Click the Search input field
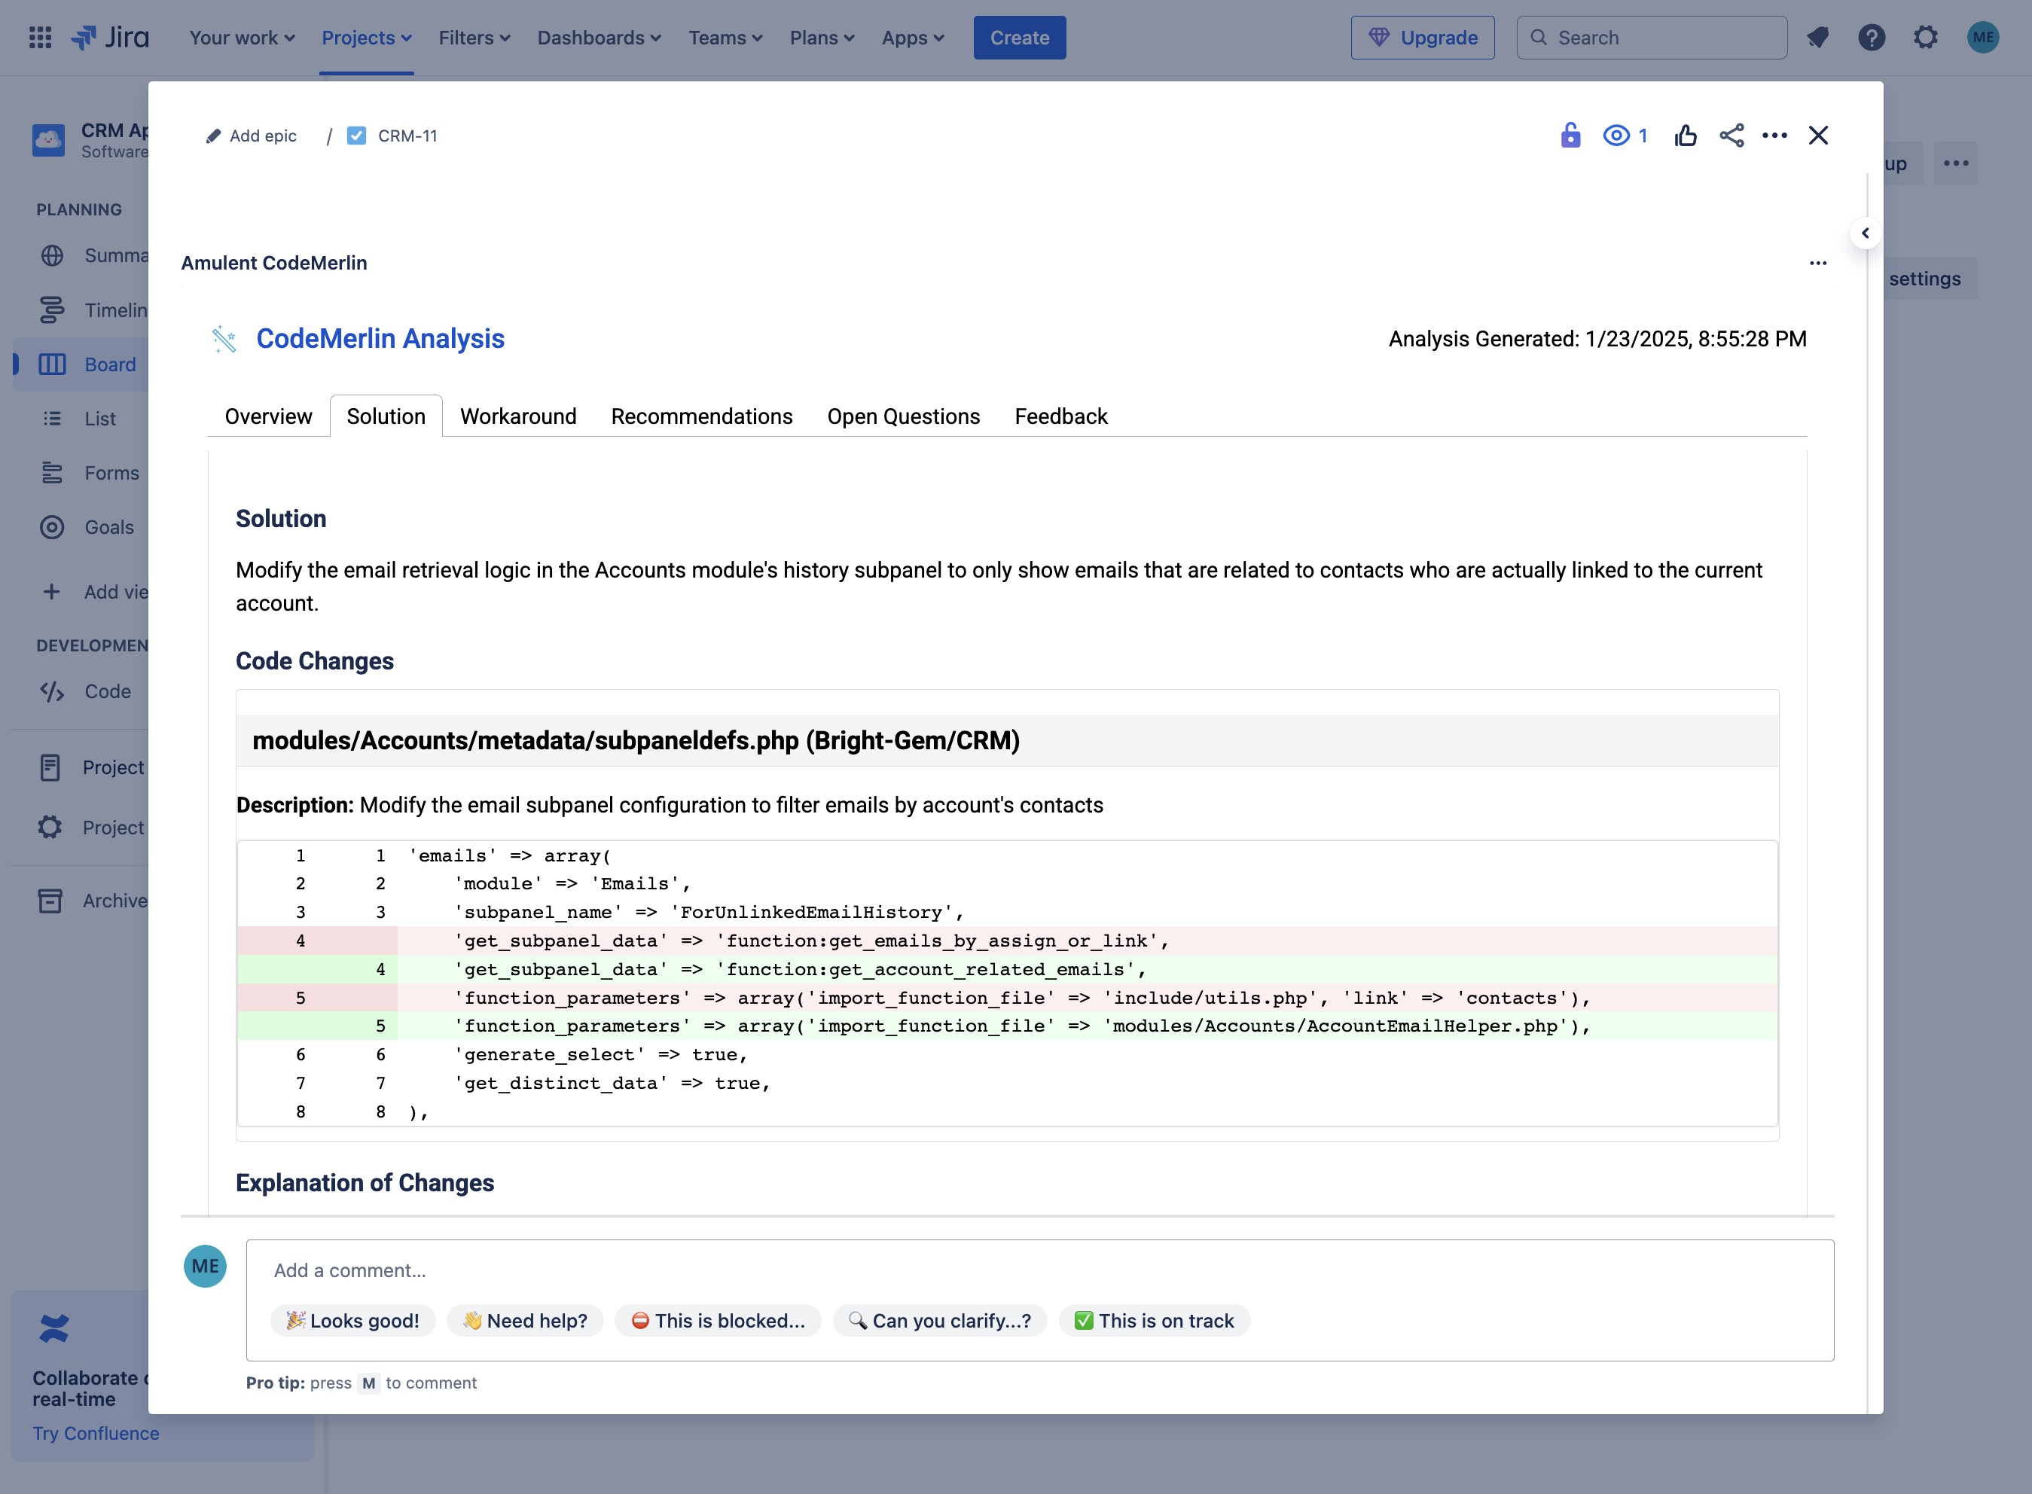Viewport: 2032px width, 1494px height. coord(1652,38)
